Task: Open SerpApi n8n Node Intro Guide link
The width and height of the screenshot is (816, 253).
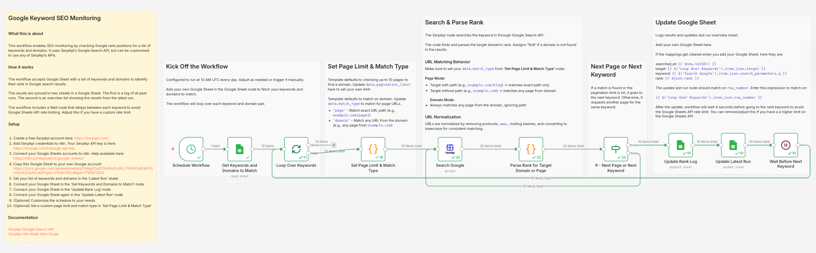Action: coord(33,234)
